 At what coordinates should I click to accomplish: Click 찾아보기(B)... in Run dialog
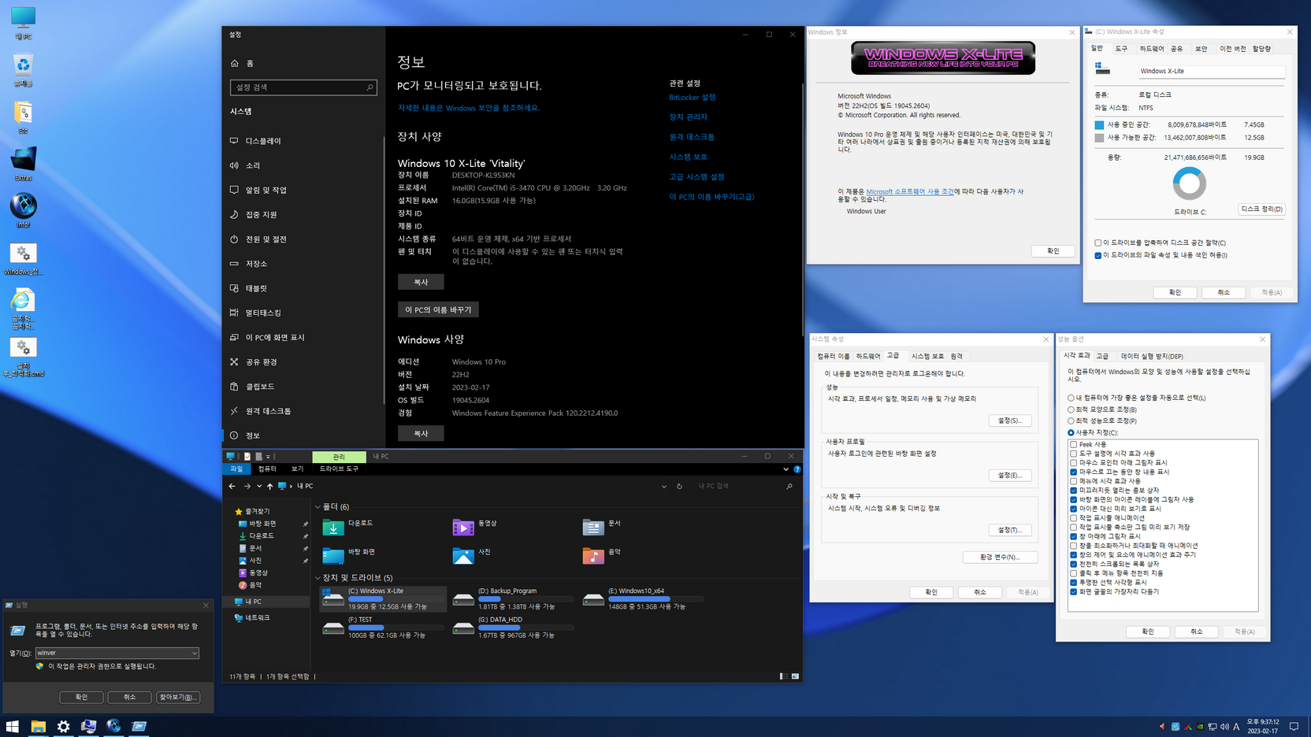177,698
